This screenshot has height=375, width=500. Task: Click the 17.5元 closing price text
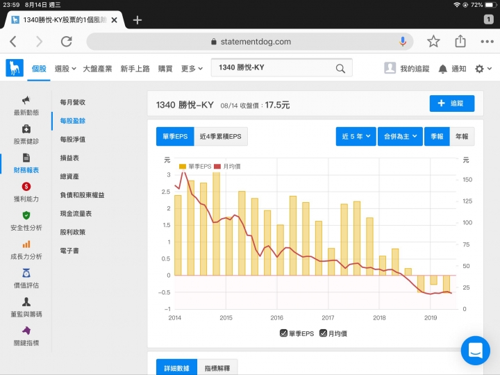[277, 105]
